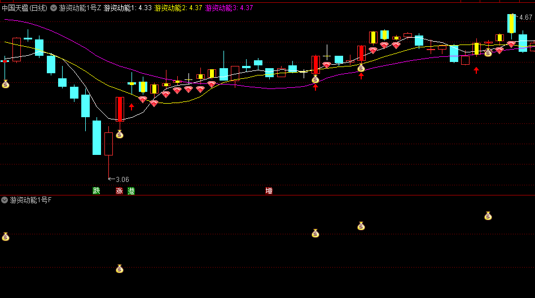Click leftmost money bag in 游资动能1号F panel
535x298 pixels.
6,237
